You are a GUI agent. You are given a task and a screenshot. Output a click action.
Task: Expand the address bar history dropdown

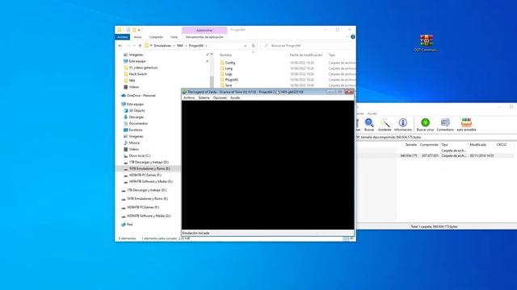245,46
